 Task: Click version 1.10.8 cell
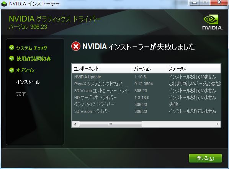click(x=140, y=77)
